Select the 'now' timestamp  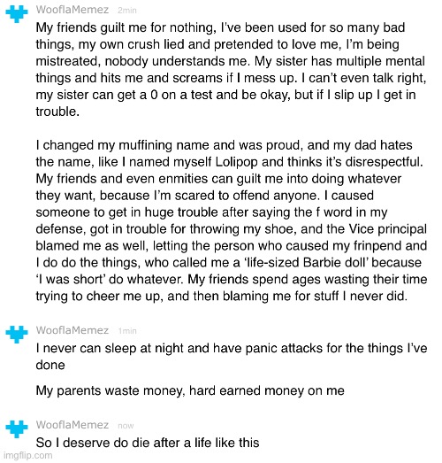click(126, 426)
